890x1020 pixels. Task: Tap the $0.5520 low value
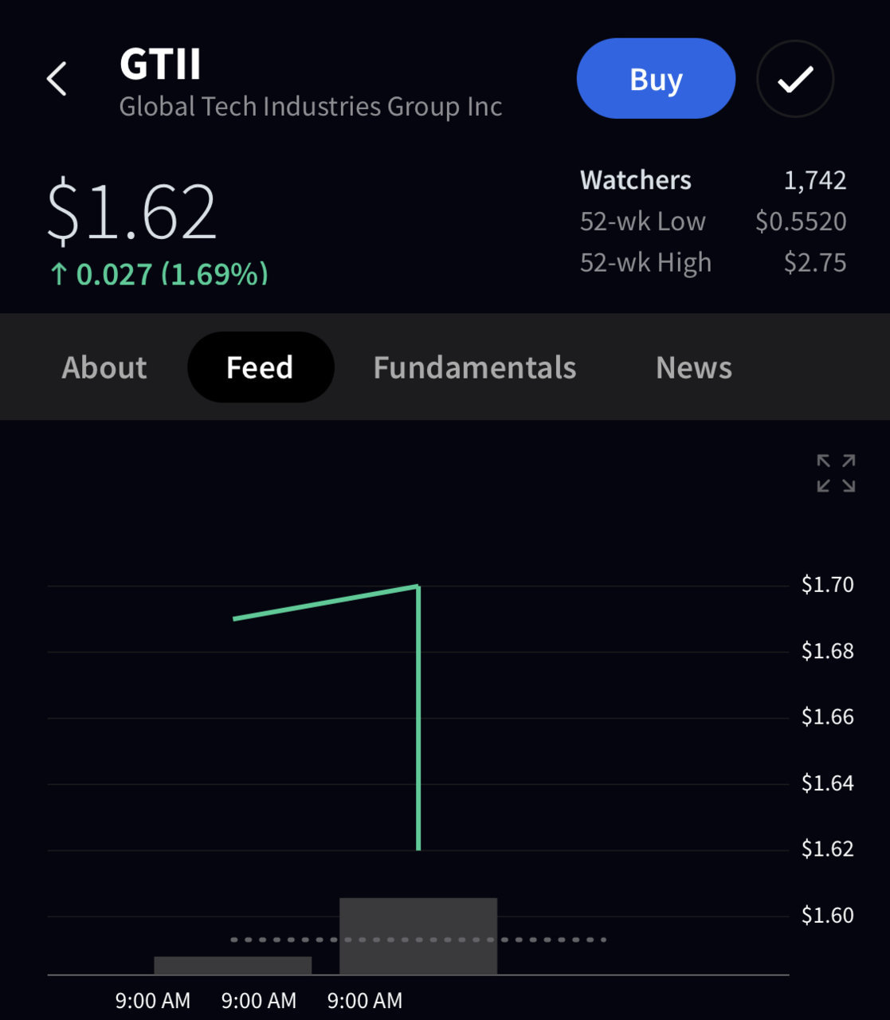[x=801, y=222]
